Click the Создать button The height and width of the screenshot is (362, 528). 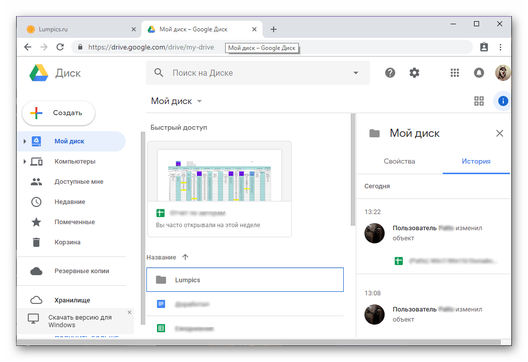click(59, 113)
